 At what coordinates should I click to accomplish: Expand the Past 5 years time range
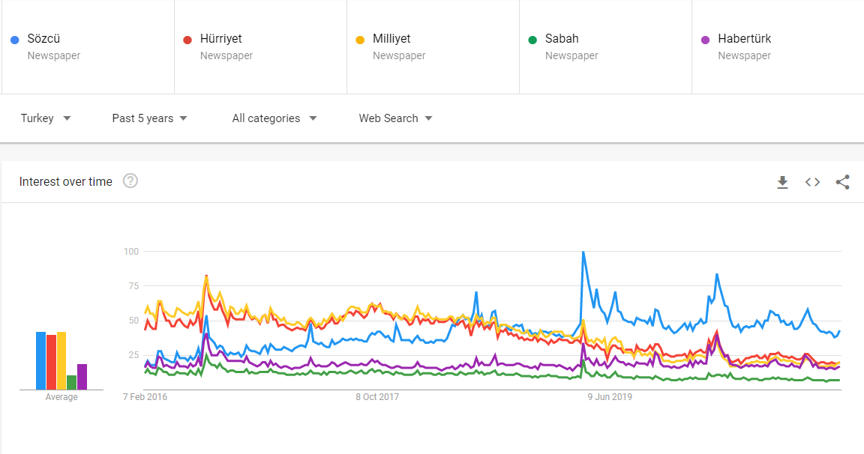(149, 118)
